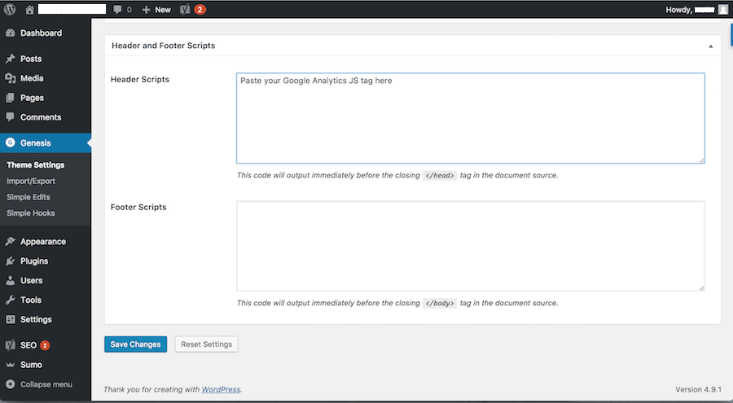The image size is (733, 403).
Task: Click the SEO Yoast icon in sidebar
Action: coord(10,345)
